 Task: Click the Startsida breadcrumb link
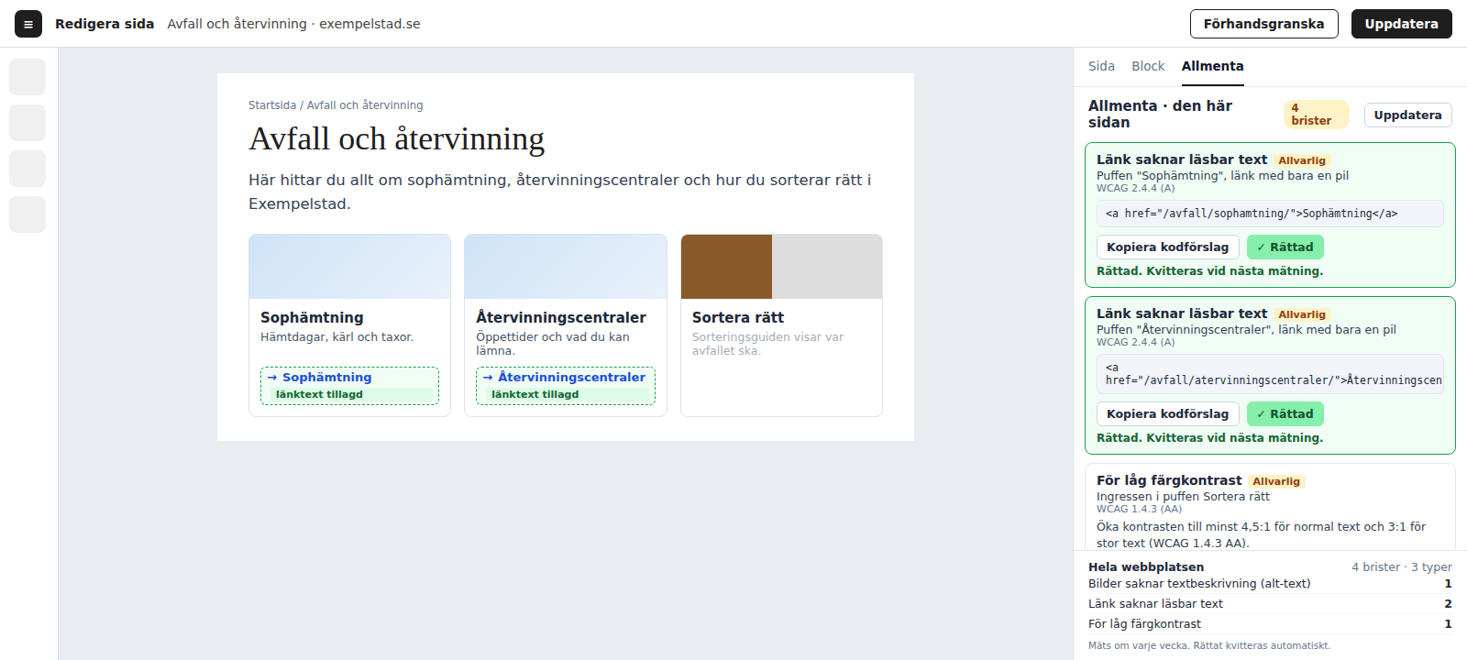pos(272,105)
